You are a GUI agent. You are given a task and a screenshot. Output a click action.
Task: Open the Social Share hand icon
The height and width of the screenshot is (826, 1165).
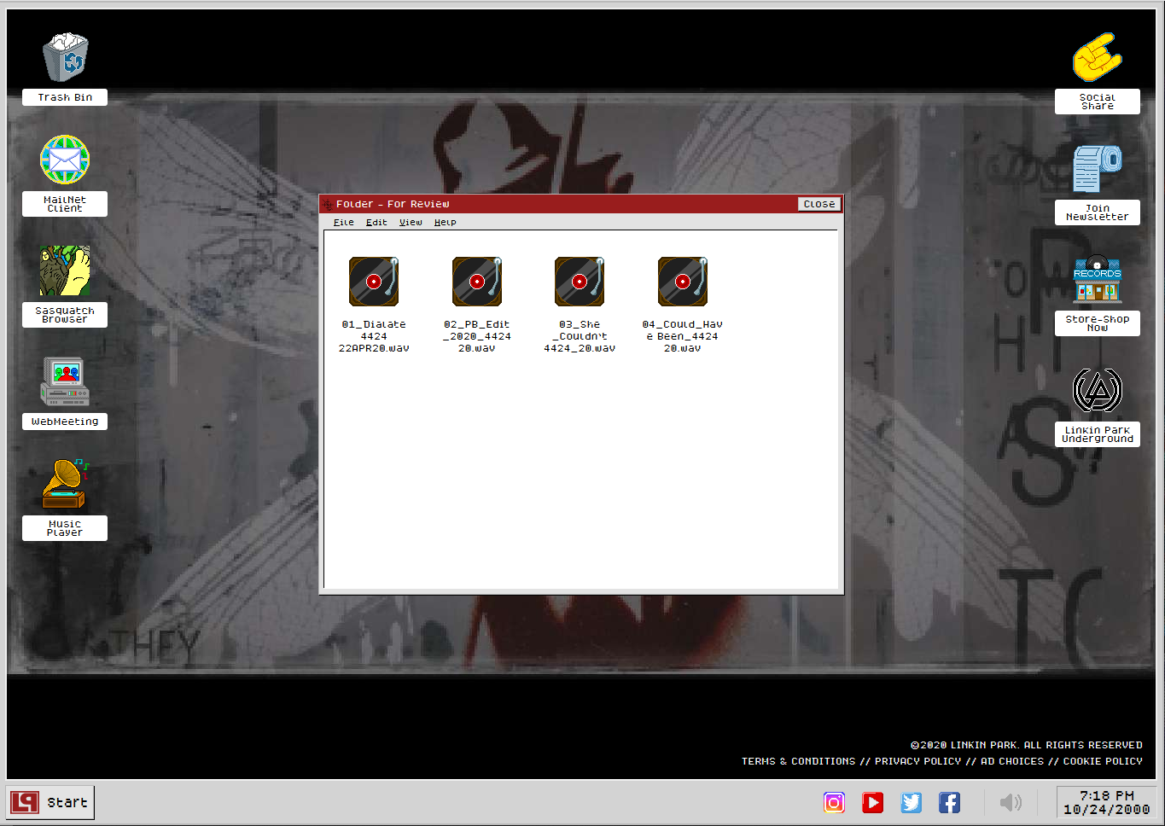[1098, 57]
